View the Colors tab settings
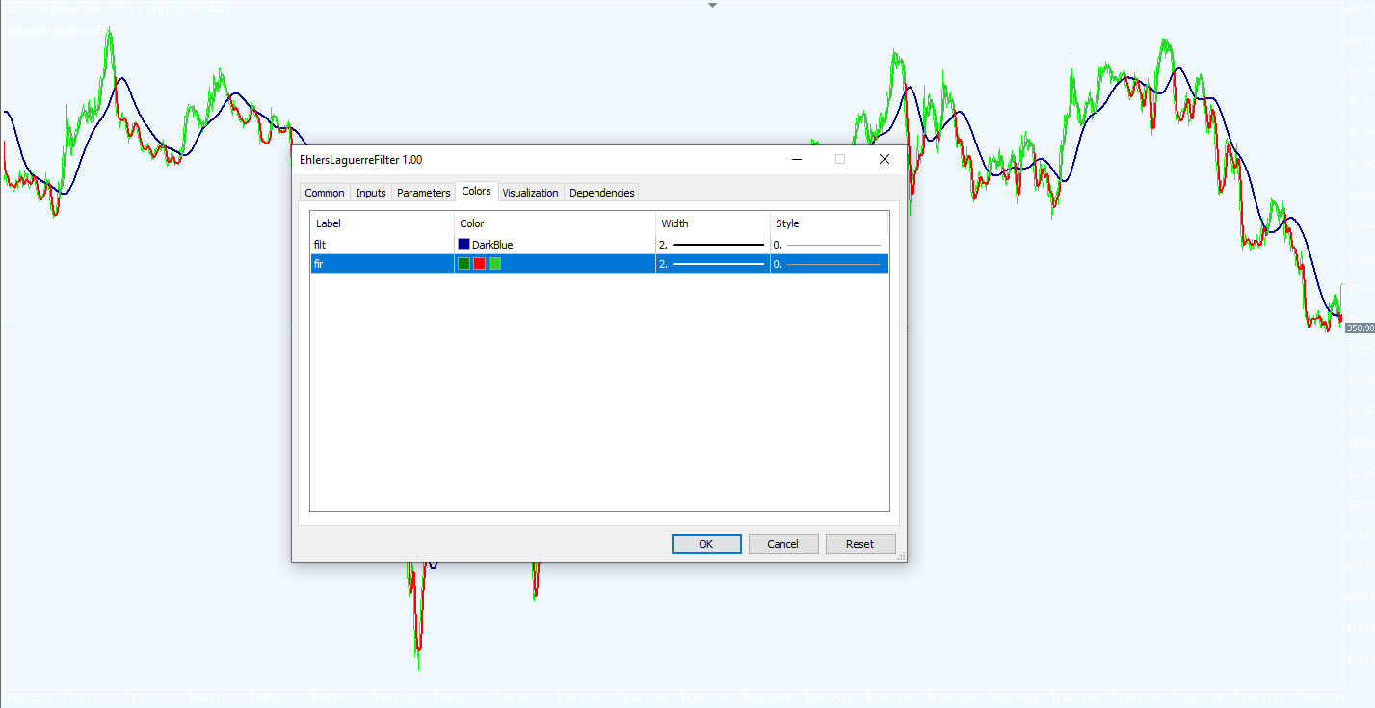1375x708 pixels. (x=476, y=191)
